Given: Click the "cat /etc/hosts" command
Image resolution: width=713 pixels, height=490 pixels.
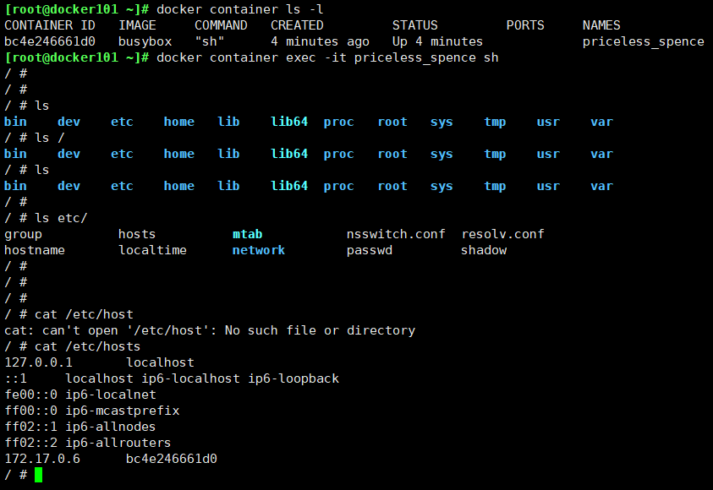Looking at the screenshot, I should pos(88,346).
